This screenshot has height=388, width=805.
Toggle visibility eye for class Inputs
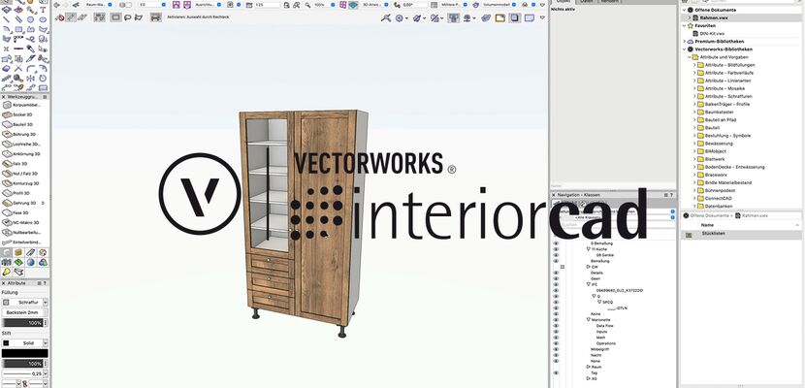tap(556, 332)
